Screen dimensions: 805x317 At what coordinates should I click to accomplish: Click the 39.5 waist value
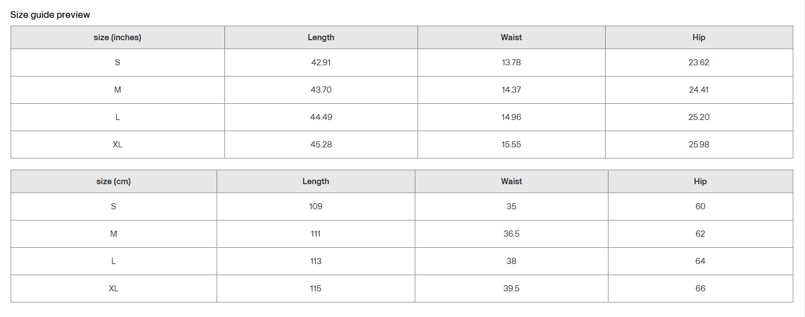coord(511,289)
